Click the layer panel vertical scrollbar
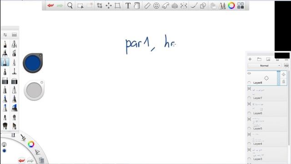 (x=289, y=108)
